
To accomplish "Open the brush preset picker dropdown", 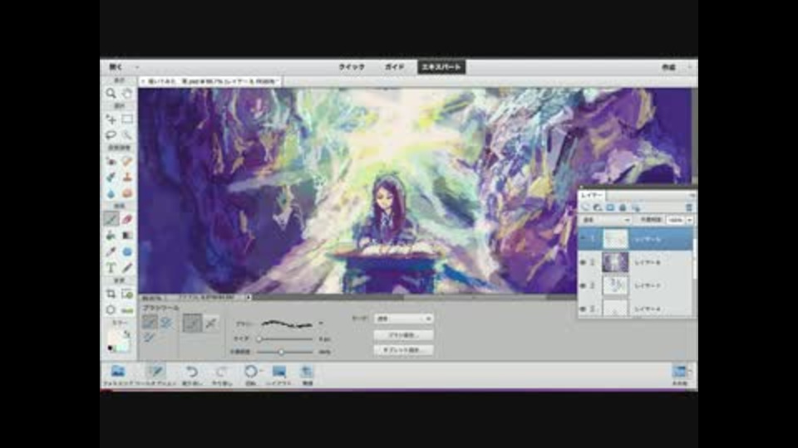I will pyautogui.click(x=321, y=323).
